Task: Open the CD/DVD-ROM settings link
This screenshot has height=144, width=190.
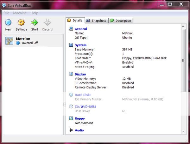Action: click(x=85, y=107)
